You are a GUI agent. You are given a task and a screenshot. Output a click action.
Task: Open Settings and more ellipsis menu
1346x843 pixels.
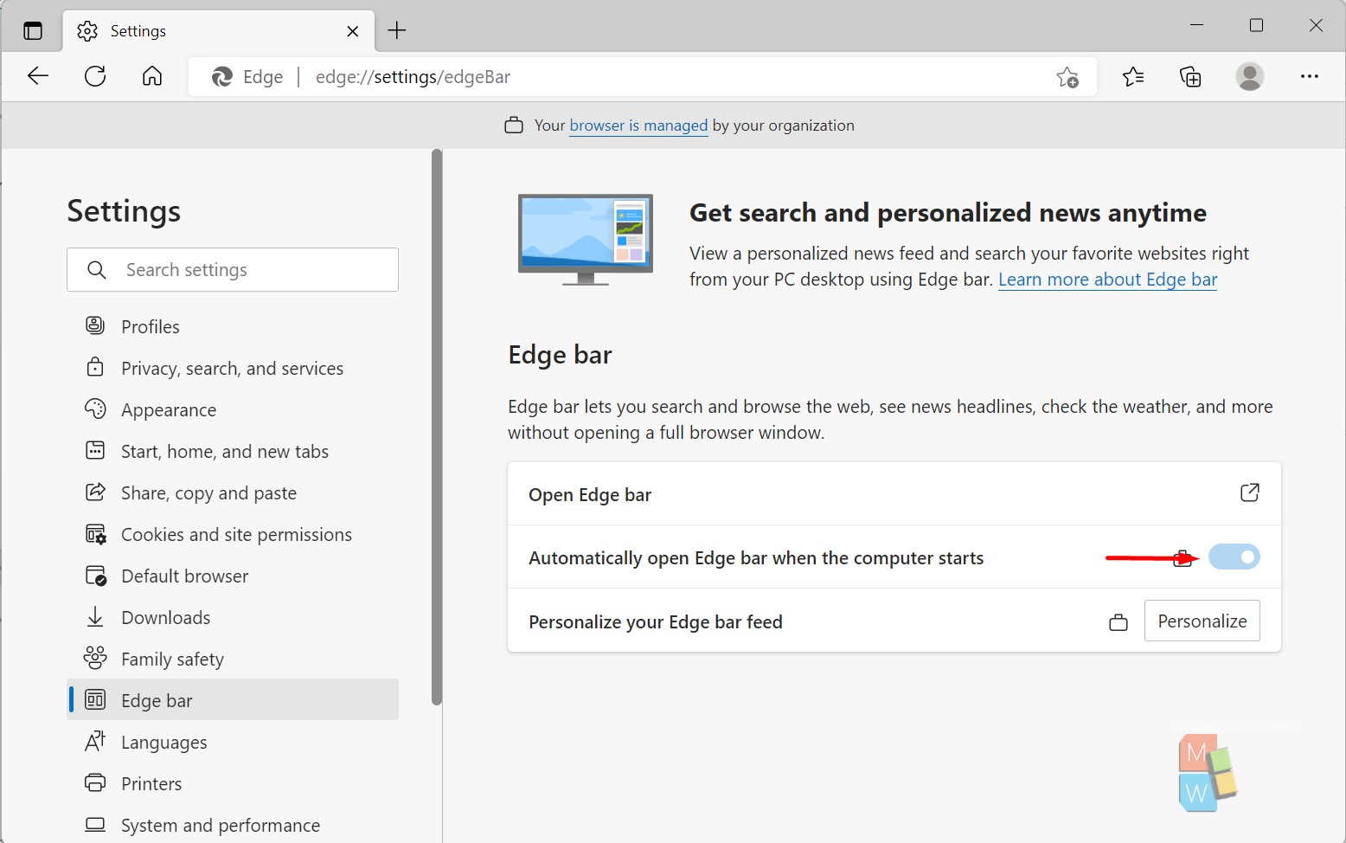[1310, 76]
